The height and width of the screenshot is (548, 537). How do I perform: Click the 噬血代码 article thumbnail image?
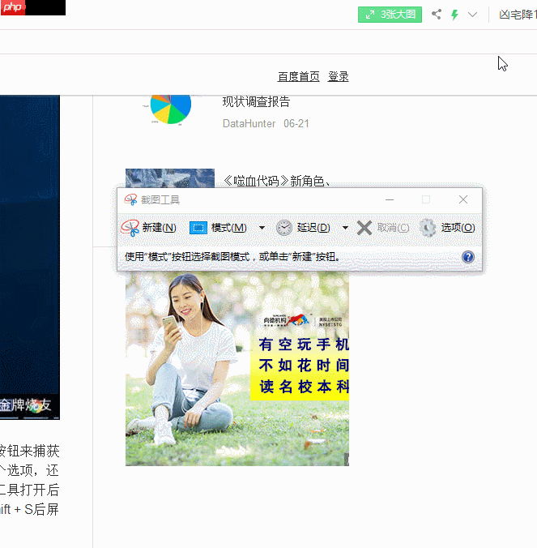click(170, 178)
